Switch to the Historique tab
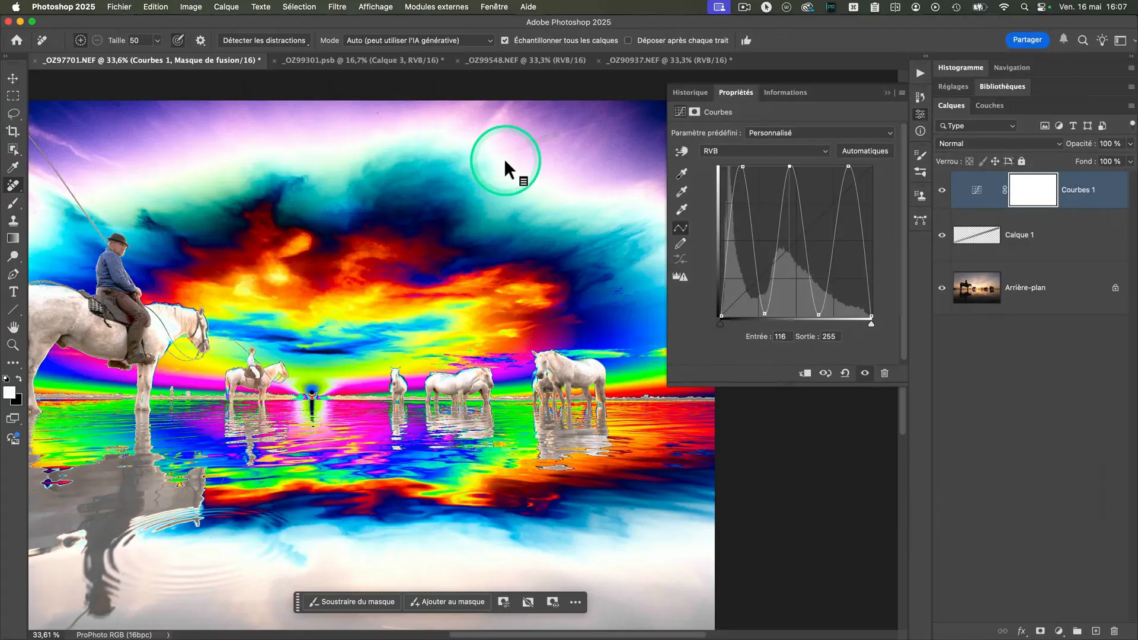 (x=690, y=92)
